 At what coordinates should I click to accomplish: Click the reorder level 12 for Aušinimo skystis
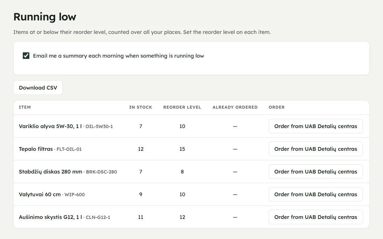point(182,217)
